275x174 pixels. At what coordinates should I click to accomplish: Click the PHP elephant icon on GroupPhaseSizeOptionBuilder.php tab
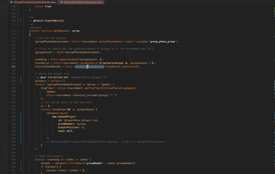click(11, 2)
